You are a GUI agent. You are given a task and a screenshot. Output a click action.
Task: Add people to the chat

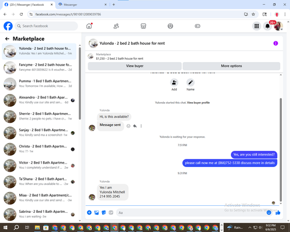point(174,82)
